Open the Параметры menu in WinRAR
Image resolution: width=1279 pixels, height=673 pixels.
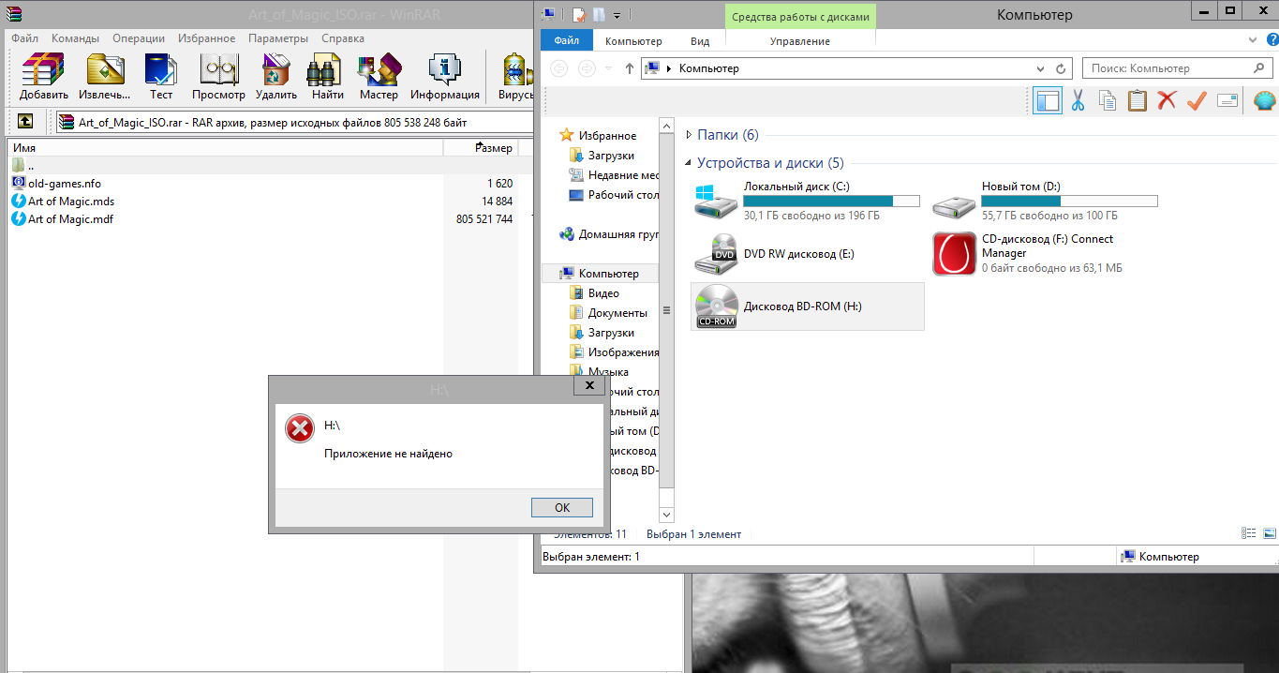pyautogui.click(x=278, y=38)
